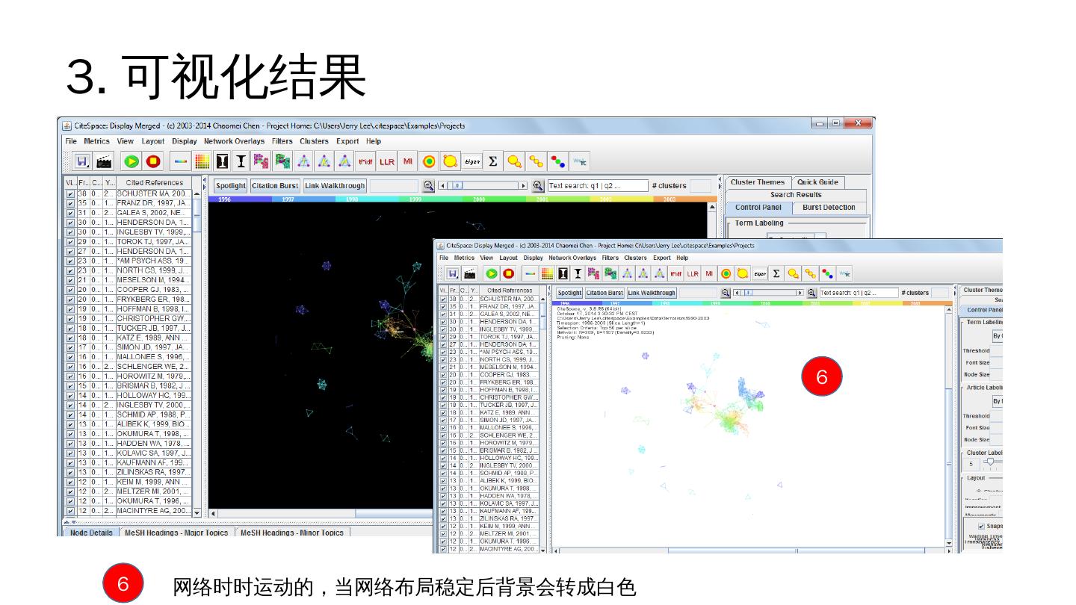Toggle SCHUSTER MA checkbox in the front window list
This screenshot has height=605, width=1076.
coord(443,299)
